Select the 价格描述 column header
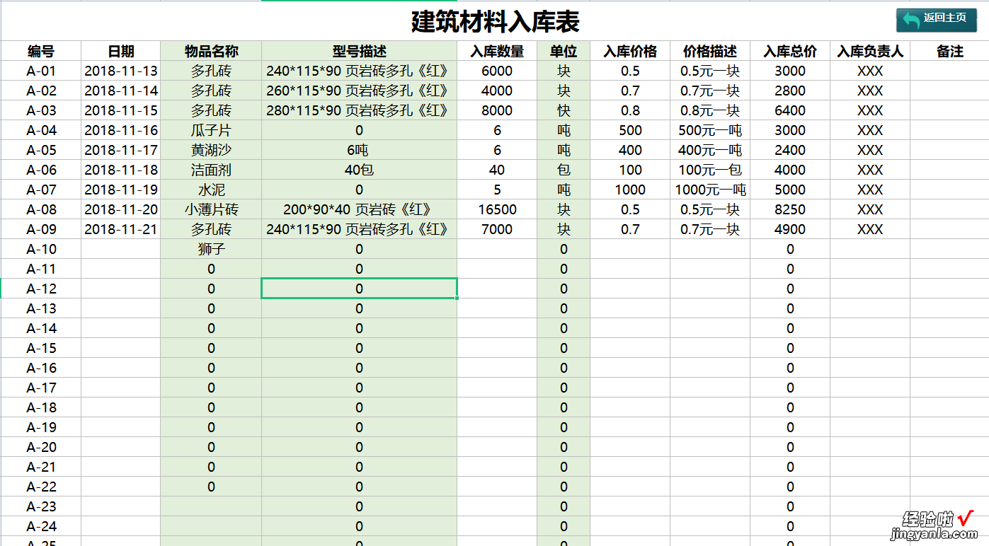Screen dimensions: 989x546 710,51
